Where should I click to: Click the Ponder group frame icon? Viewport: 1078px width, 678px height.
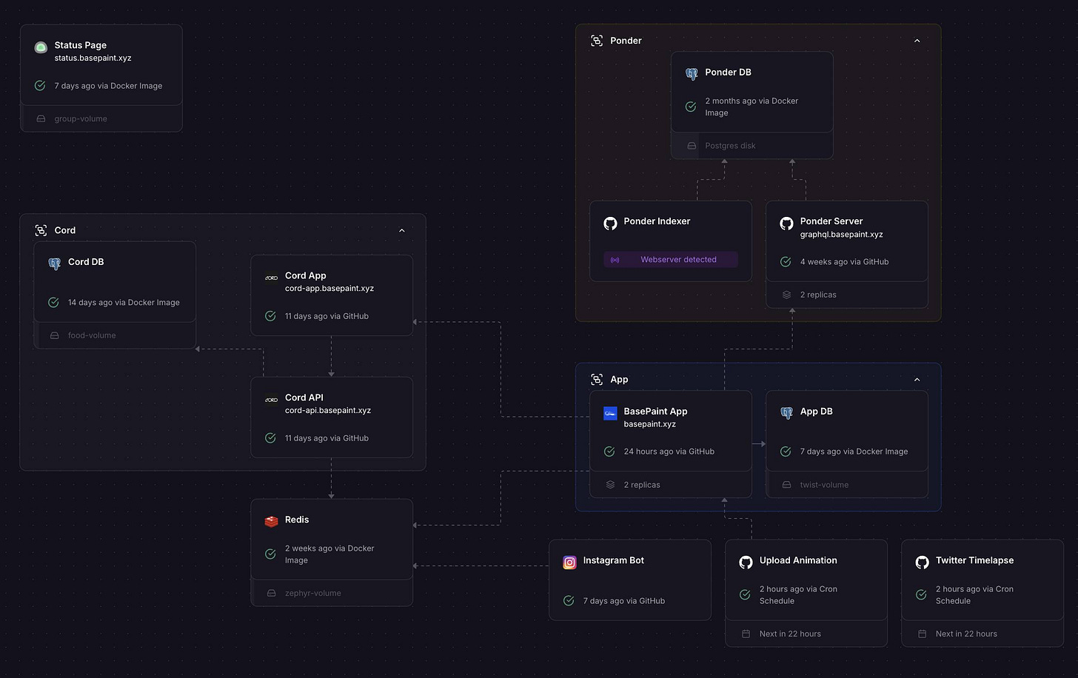pos(597,41)
